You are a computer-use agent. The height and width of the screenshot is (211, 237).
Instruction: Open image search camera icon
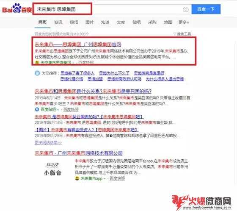186,9
